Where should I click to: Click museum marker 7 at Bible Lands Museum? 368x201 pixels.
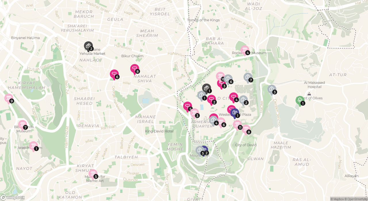tap(22, 125)
